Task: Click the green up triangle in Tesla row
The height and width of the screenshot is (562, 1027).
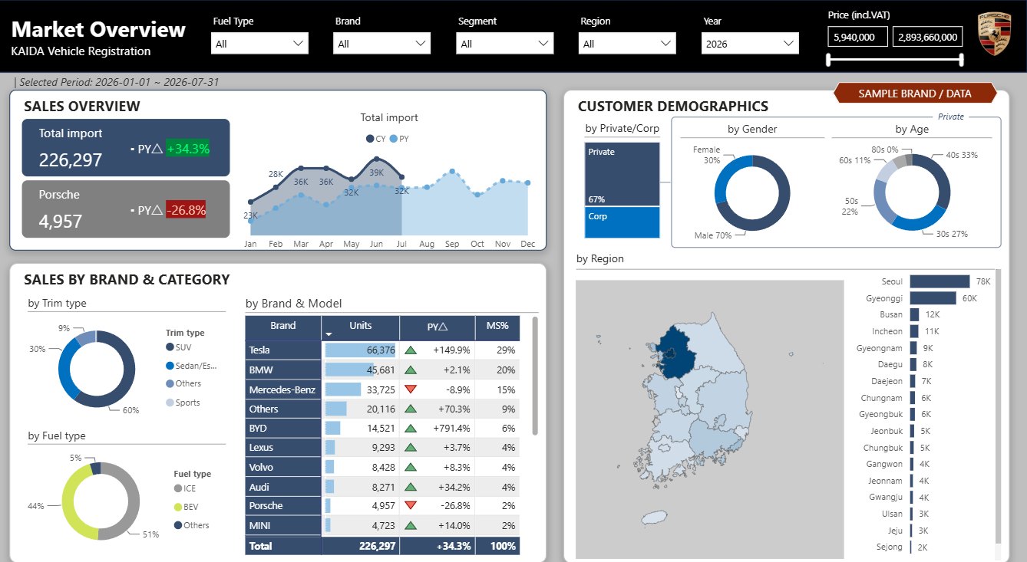Action: 411,350
